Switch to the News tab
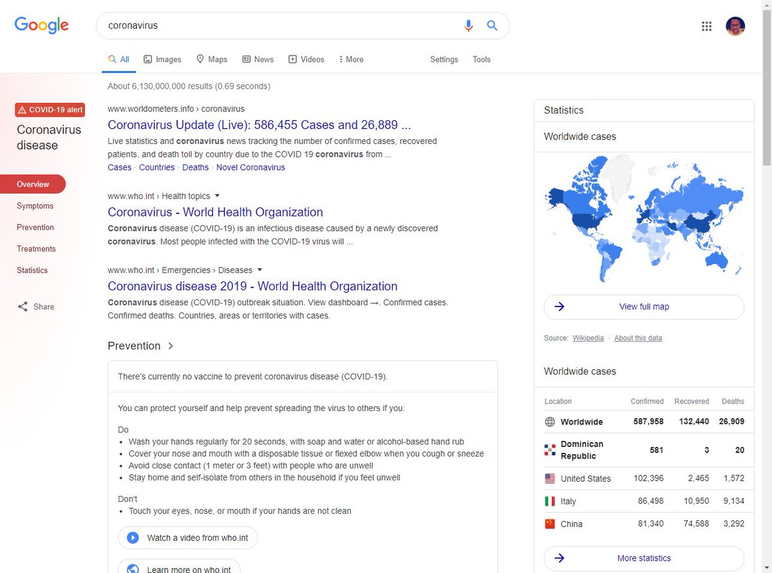The height and width of the screenshot is (573, 772). tap(258, 59)
